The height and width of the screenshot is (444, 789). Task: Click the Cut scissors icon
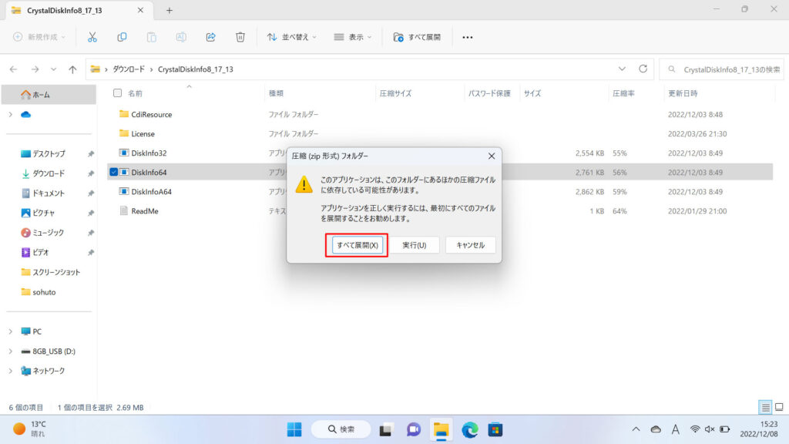pos(92,37)
